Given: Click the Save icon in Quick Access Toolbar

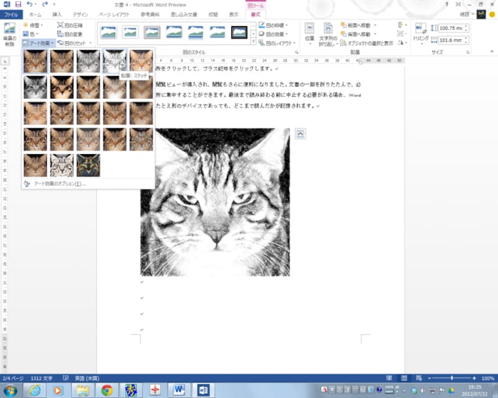Looking at the screenshot, I should [x=18, y=4].
